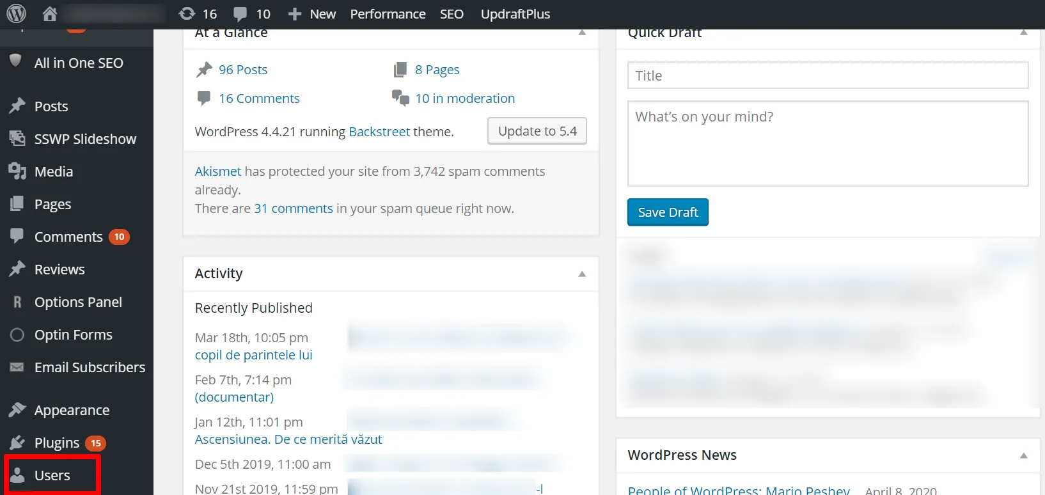Click the Comments speech bubble sidebar icon

tap(17, 236)
